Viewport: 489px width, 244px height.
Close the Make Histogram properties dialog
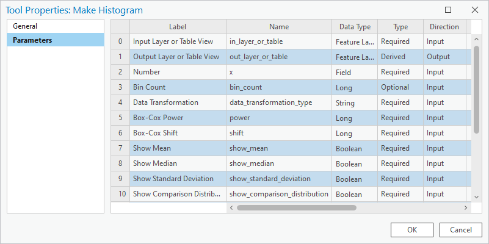tap(475, 10)
